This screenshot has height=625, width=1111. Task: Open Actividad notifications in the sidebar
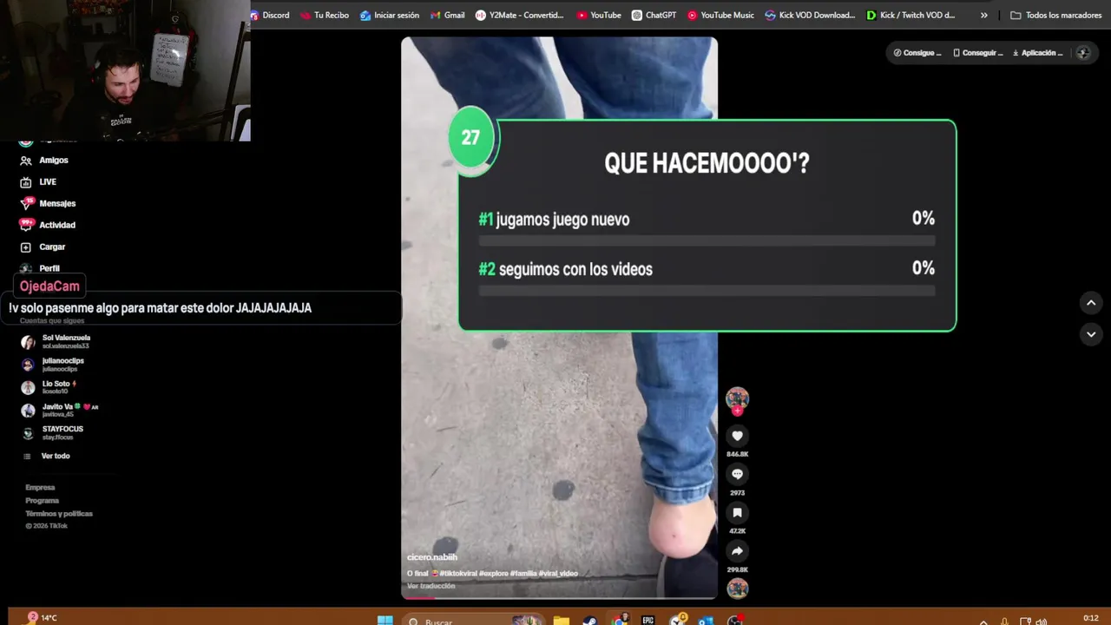click(x=47, y=225)
